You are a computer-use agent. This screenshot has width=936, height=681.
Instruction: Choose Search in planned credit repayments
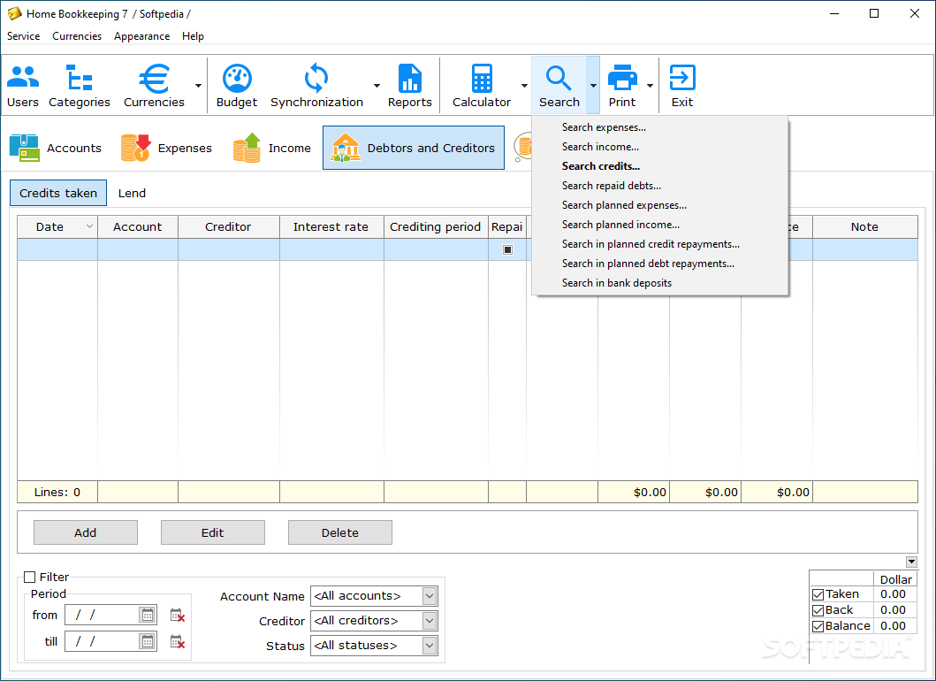660,244
